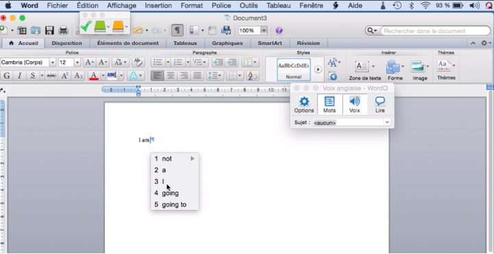Increase font size button

coord(89,62)
